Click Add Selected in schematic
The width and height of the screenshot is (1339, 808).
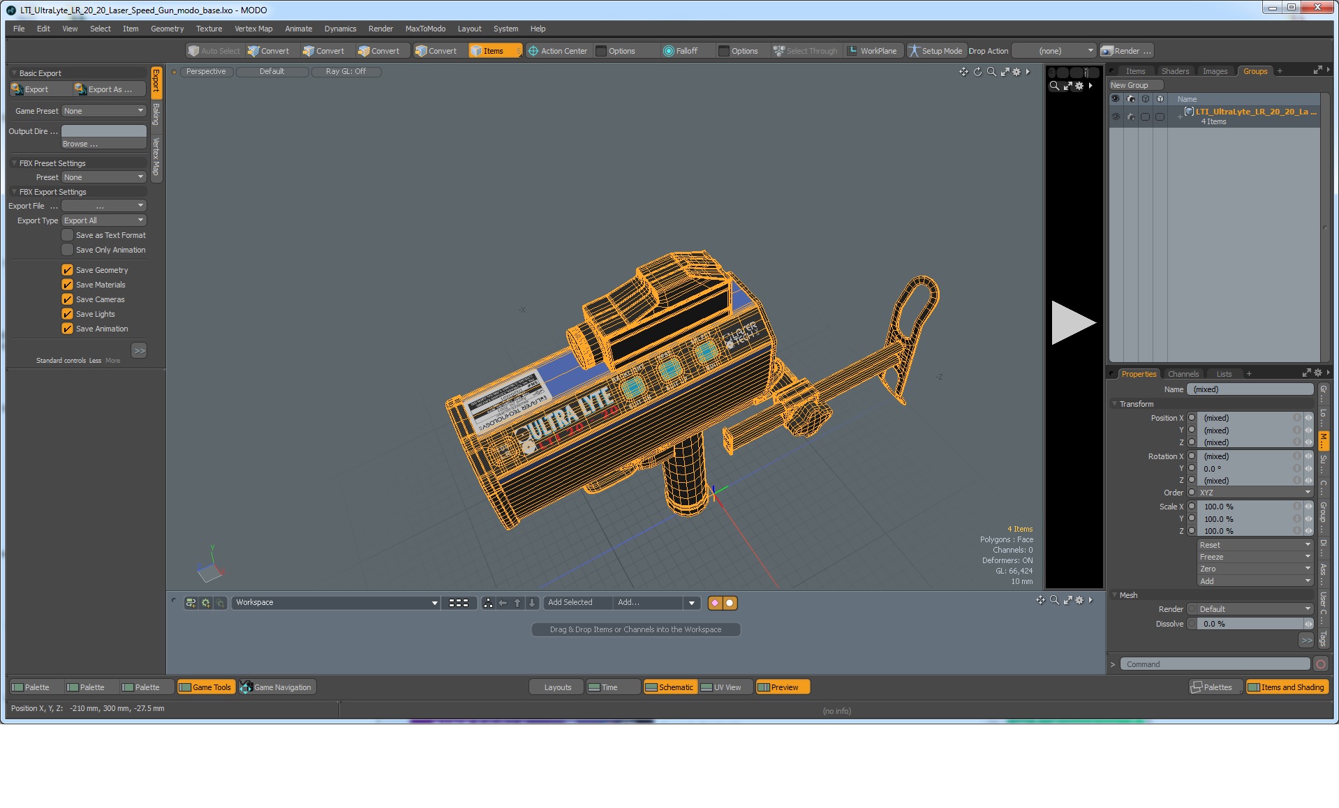click(x=577, y=603)
